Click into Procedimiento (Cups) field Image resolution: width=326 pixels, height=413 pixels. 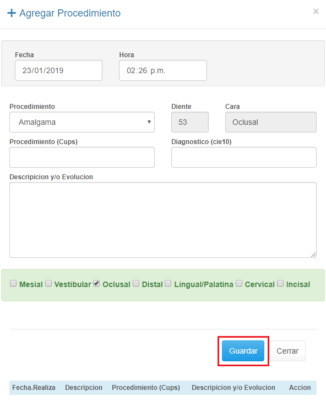[x=82, y=157]
